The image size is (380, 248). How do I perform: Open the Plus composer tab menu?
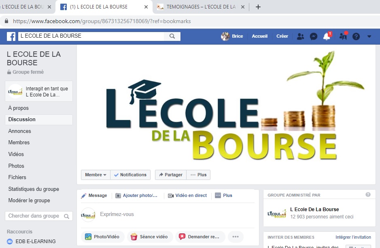(223, 196)
